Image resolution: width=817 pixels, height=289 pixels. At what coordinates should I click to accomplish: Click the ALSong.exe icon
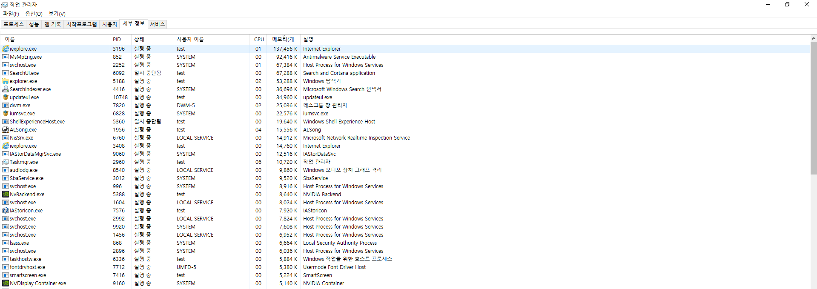click(x=6, y=130)
